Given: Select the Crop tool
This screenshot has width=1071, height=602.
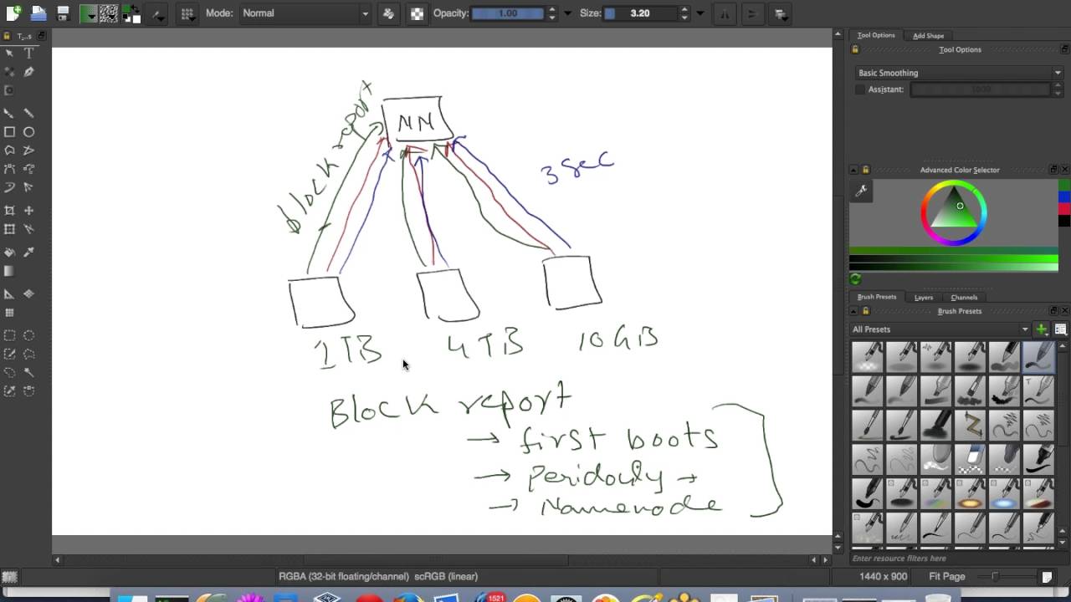Looking at the screenshot, I should (x=9, y=211).
